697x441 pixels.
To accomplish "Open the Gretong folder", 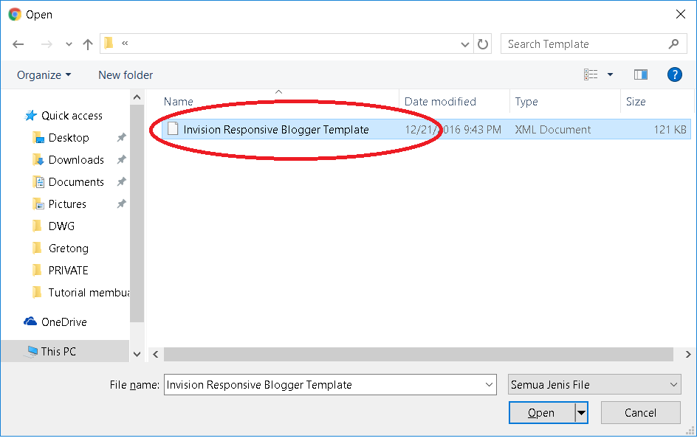I will tap(68, 249).
